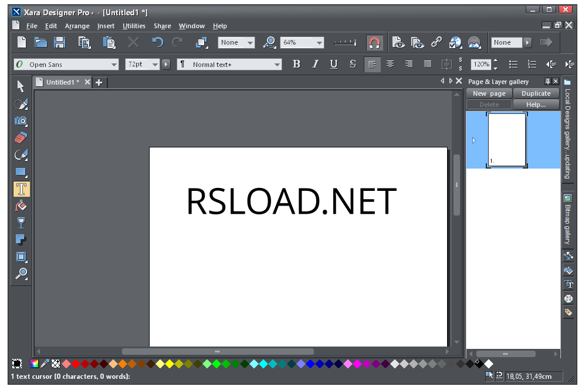582x390 pixels.
Task: Open the Edit menu
Action: [51, 26]
